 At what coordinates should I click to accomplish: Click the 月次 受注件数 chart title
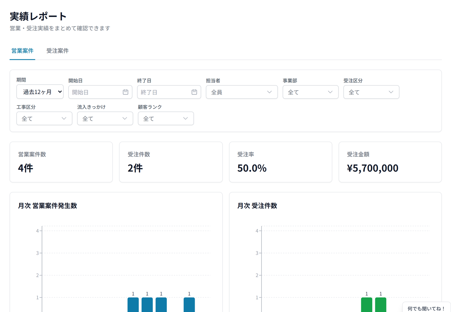click(x=257, y=206)
